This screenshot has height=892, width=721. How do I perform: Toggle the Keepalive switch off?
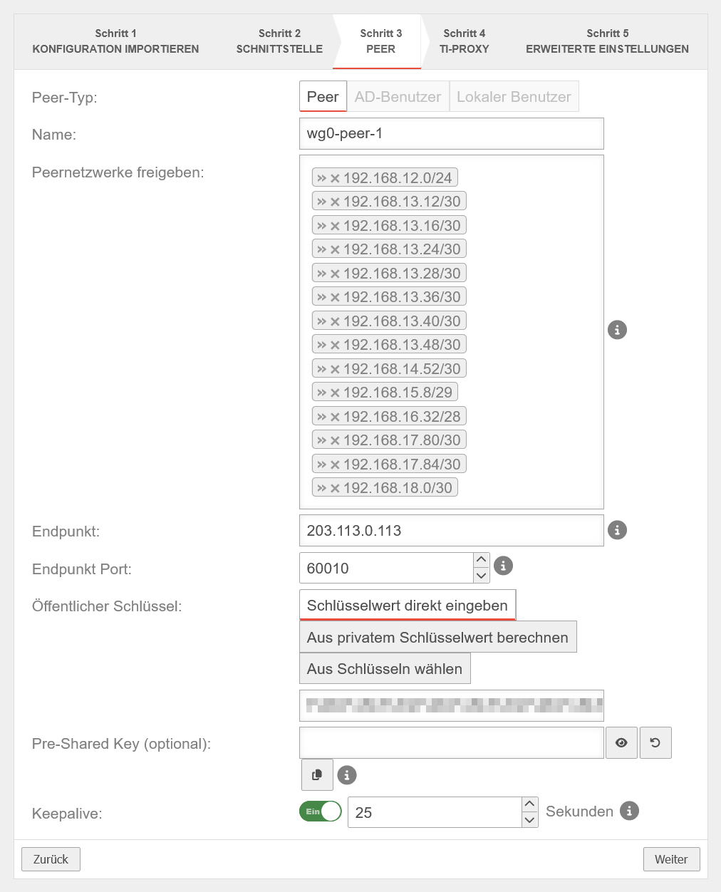click(x=321, y=811)
